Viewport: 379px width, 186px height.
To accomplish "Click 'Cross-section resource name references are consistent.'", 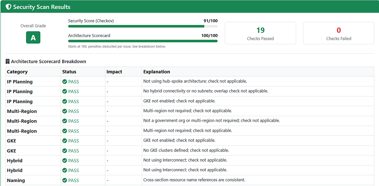I will (x=194, y=180).
